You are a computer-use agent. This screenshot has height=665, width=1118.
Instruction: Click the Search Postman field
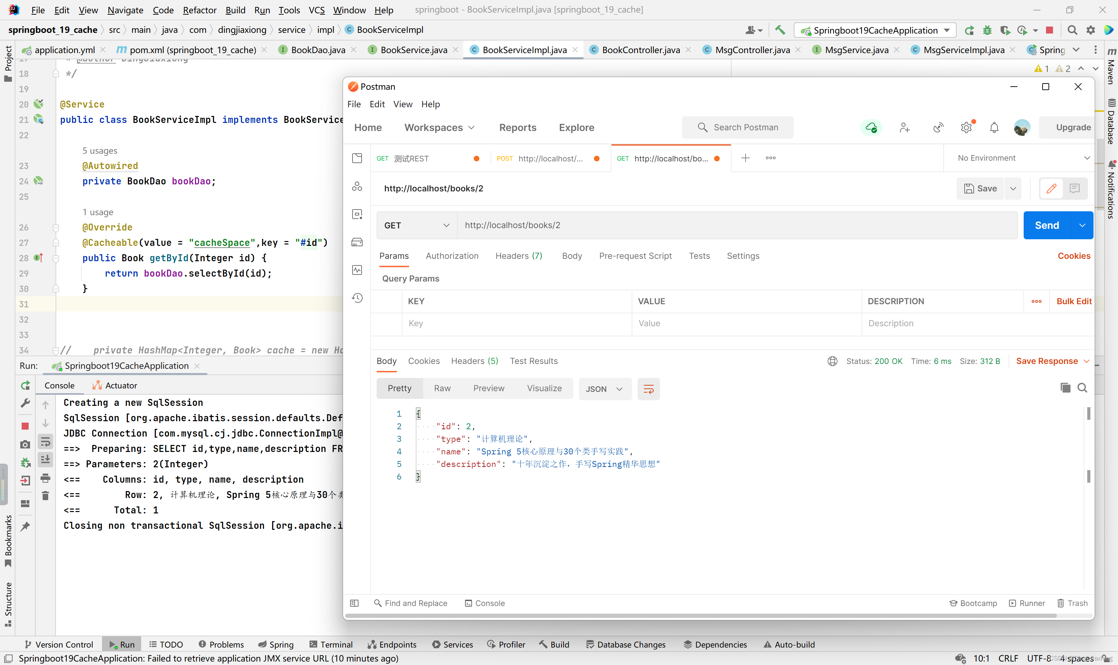[738, 128]
